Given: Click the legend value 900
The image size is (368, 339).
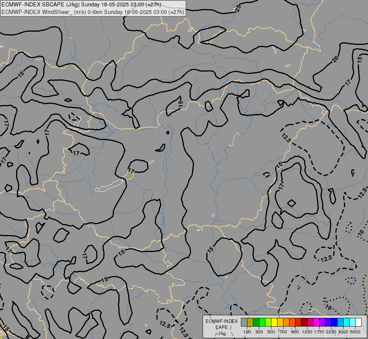Looking at the screenshot, I should click(295, 332).
